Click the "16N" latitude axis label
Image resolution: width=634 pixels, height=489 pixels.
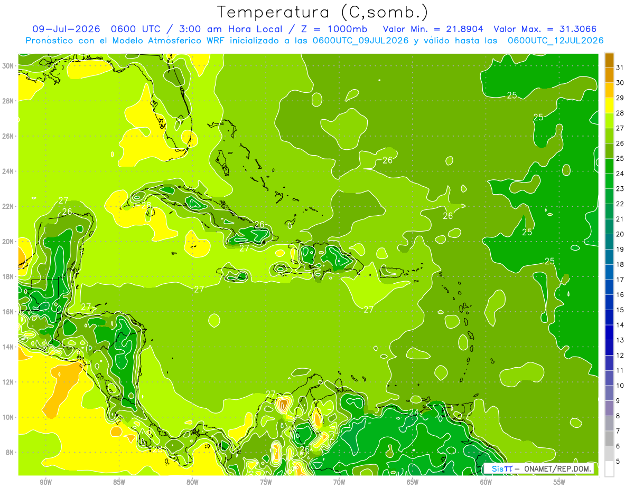[9, 312]
